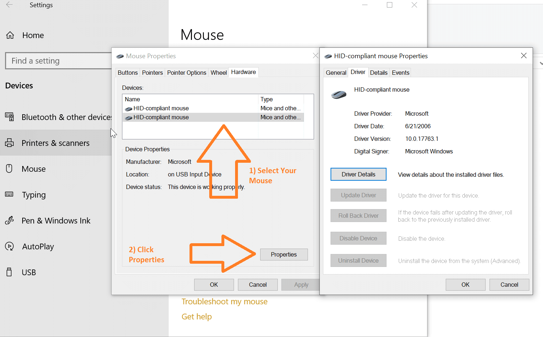The image size is (543, 337).
Task: Click Properties in the Hardware tab
Action: tap(284, 254)
